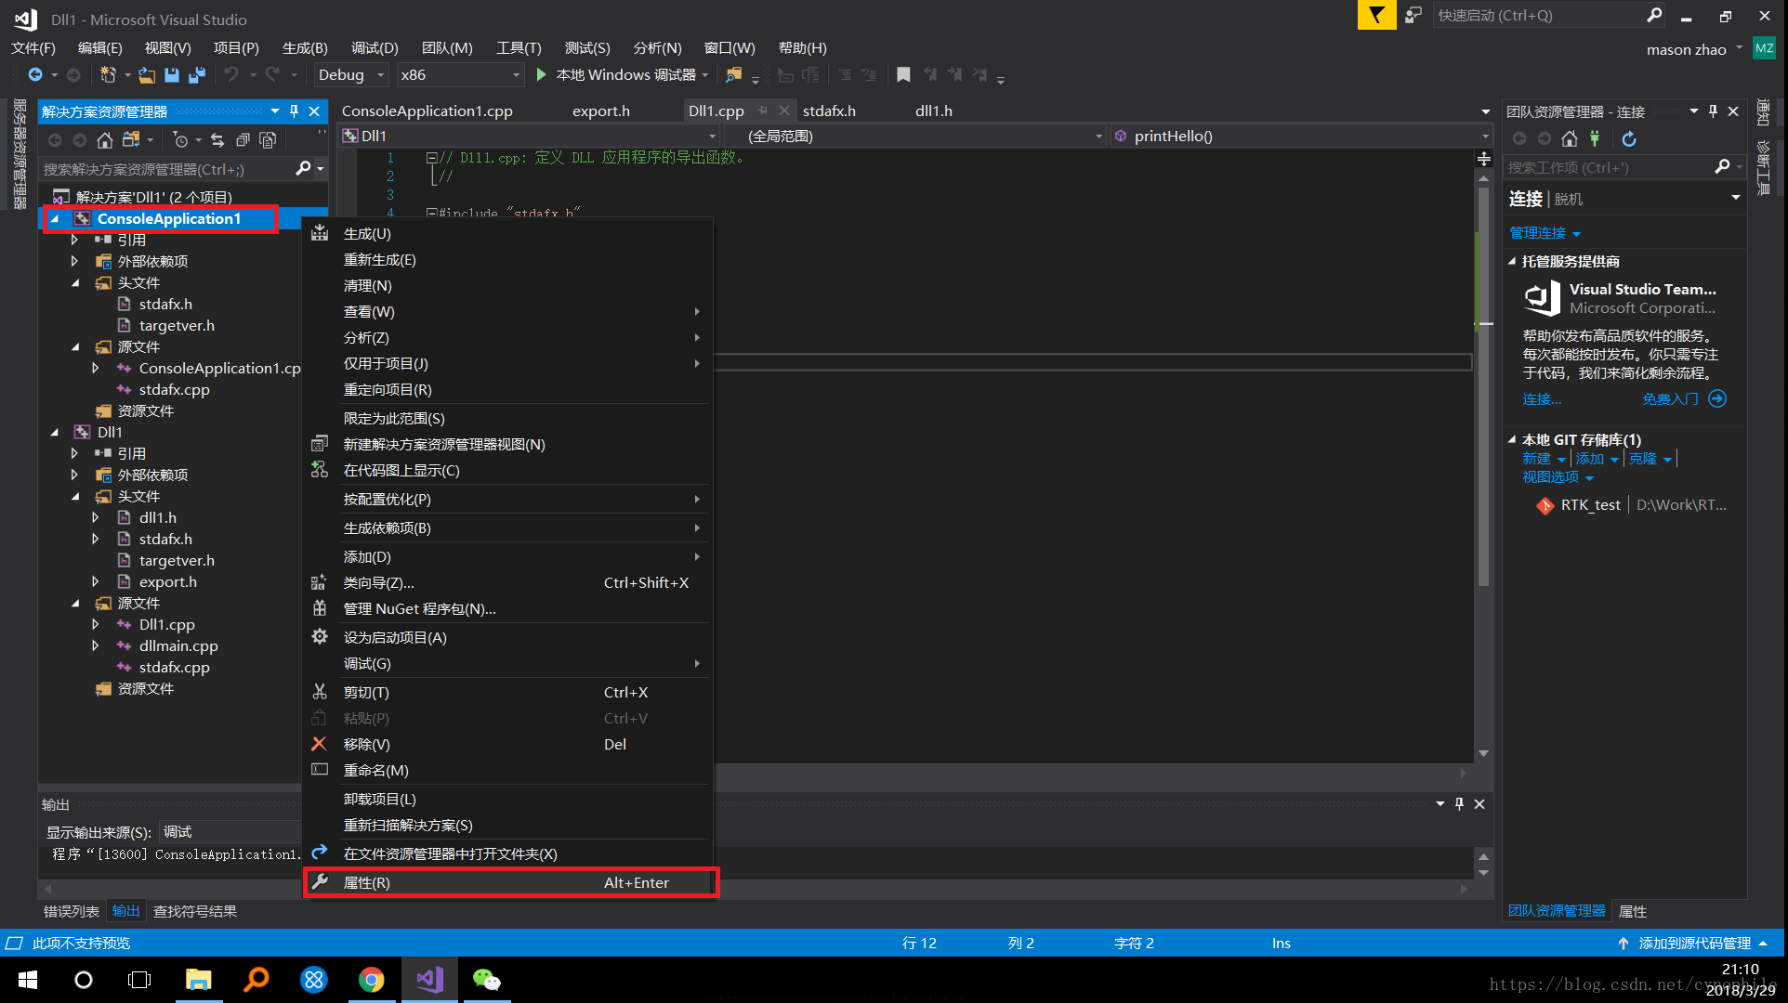Click the Windows Start button
1788x1003 pixels.
(27, 980)
